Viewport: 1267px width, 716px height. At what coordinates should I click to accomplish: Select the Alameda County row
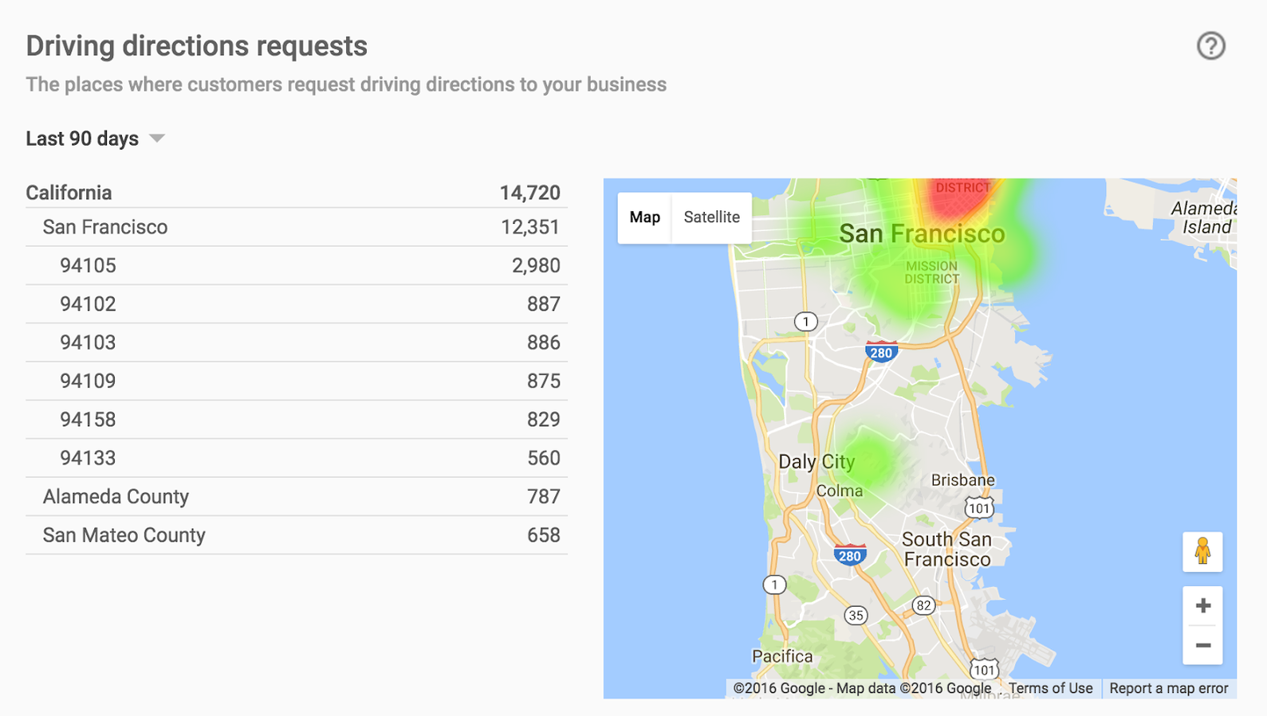tap(297, 497)
